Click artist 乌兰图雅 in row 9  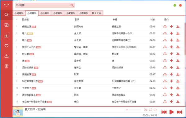click(x=78, y=81)
